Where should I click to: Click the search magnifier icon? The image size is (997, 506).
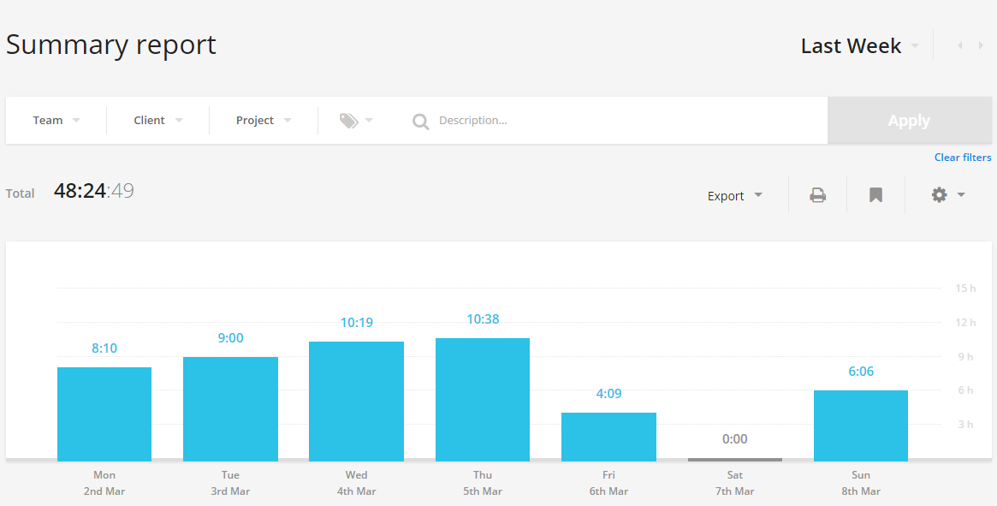[421, 121]
